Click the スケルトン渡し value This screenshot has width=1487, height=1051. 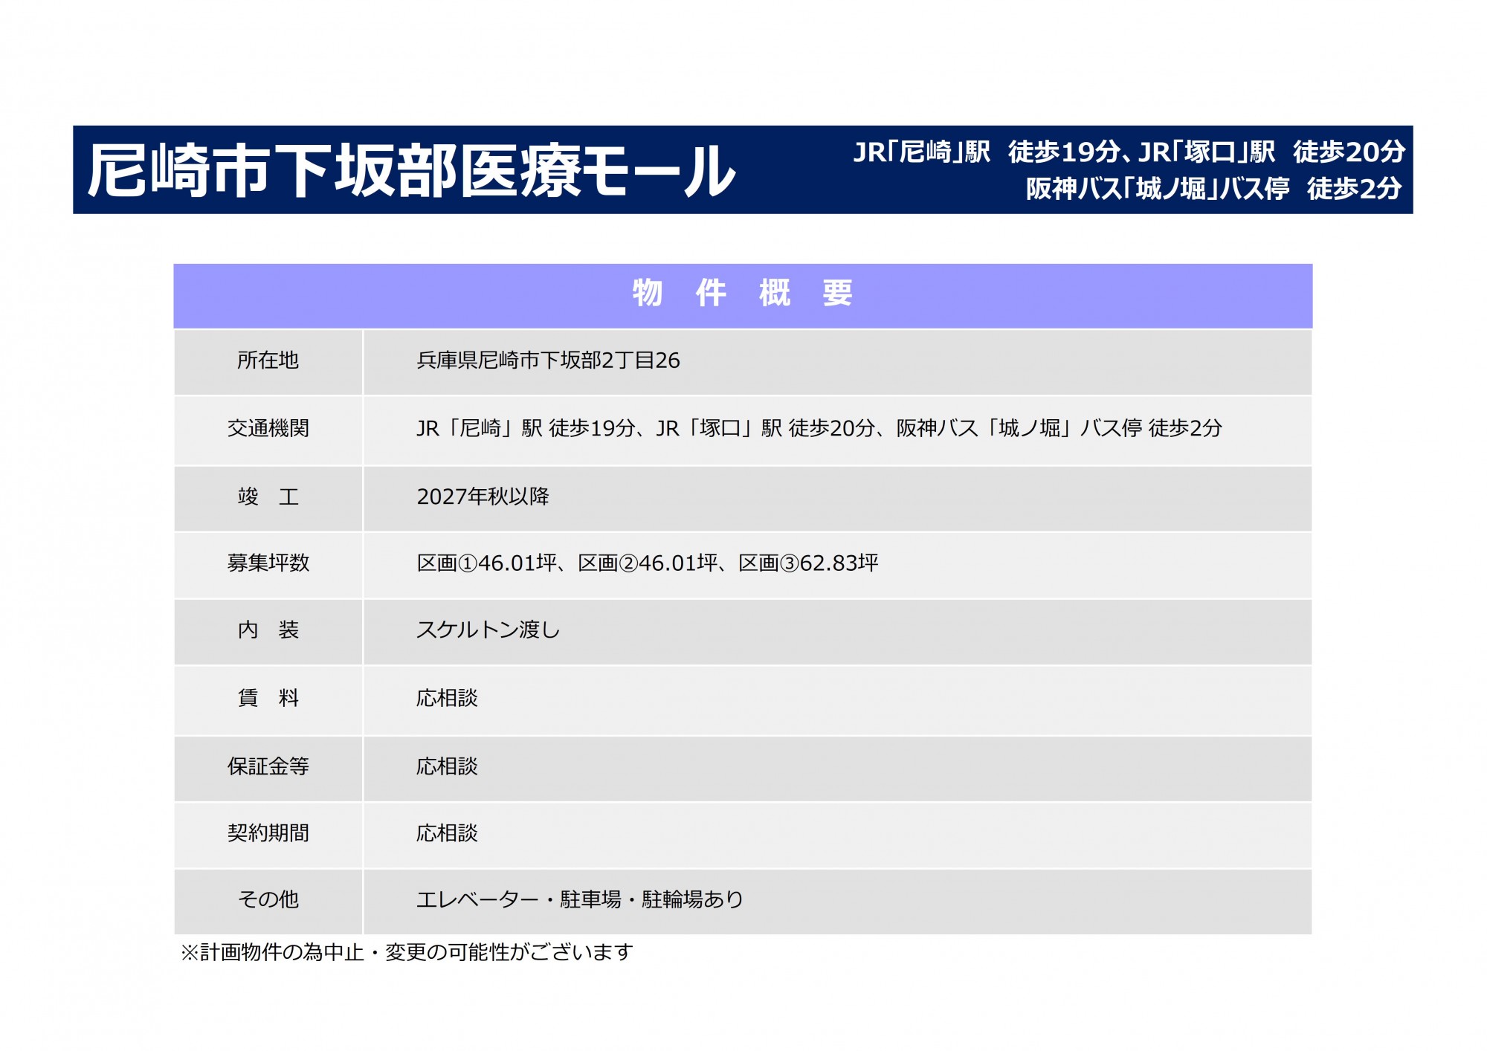488,630
